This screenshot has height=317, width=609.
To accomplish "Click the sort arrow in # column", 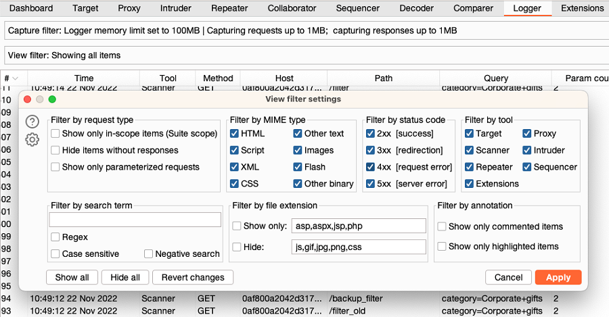I will tap(16, 78).
